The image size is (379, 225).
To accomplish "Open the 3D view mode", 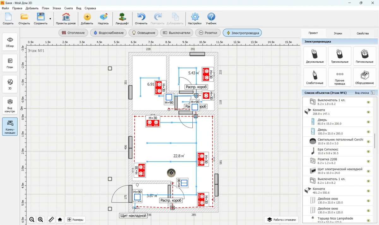I will pyautogui.click(x=10, y=84).
